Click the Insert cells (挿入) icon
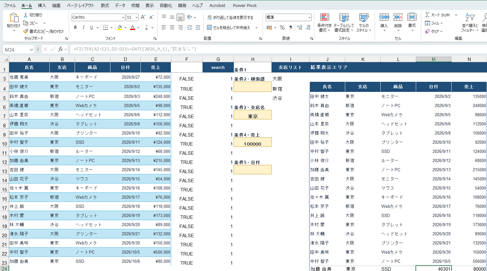Image resolution: width=487 pixels, height=271 pixels. [384, 17]
